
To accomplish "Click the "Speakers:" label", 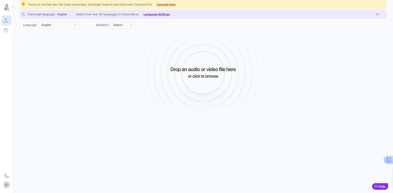I will [102, 25].
